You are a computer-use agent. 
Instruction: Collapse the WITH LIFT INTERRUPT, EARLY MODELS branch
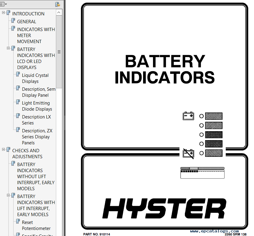(x=8, y=195)
